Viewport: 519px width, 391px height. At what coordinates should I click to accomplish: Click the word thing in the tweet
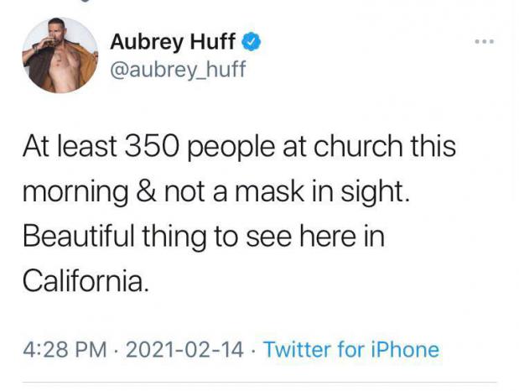point(174,238)
